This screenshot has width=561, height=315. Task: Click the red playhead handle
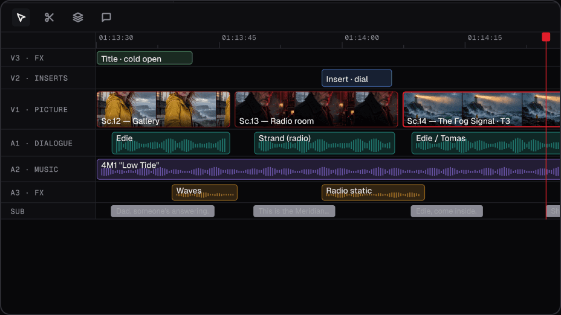[546, 37]
